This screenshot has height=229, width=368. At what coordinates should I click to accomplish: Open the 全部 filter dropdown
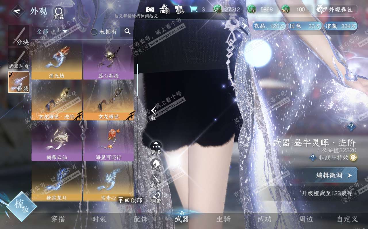coord(52,32)
